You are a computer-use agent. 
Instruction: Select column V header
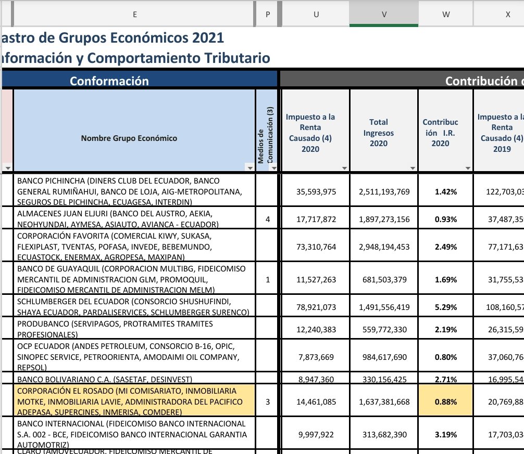coord(384,14)
